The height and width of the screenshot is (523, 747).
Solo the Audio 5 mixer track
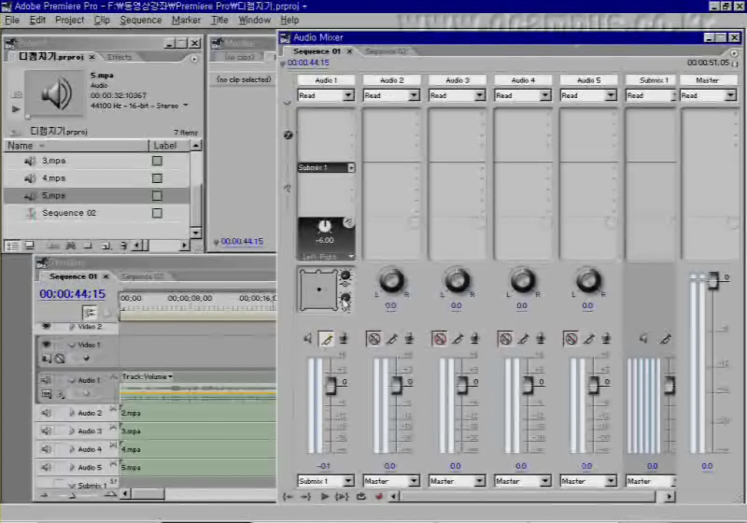pos(589,339)
